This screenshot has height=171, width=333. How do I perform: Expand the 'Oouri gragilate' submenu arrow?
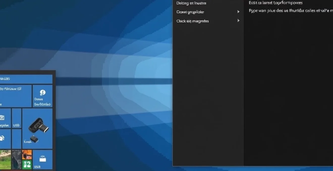[238, 12]
